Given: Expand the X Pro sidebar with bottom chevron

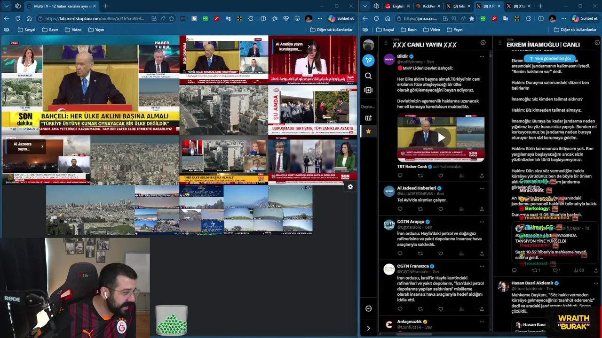Looking at the screenshot, I should [368, 328].
